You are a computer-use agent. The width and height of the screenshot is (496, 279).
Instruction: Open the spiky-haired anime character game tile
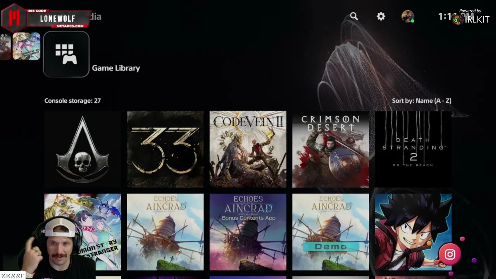pyautogui.click(x=413, y=232)
